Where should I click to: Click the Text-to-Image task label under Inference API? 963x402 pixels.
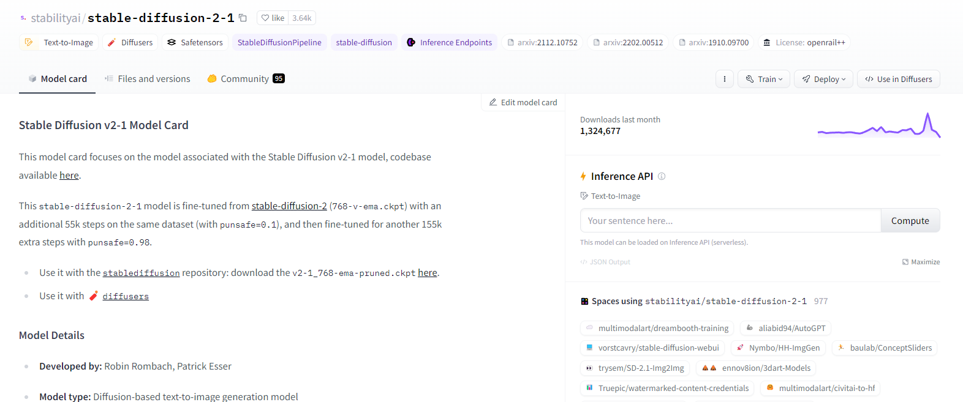610,196
